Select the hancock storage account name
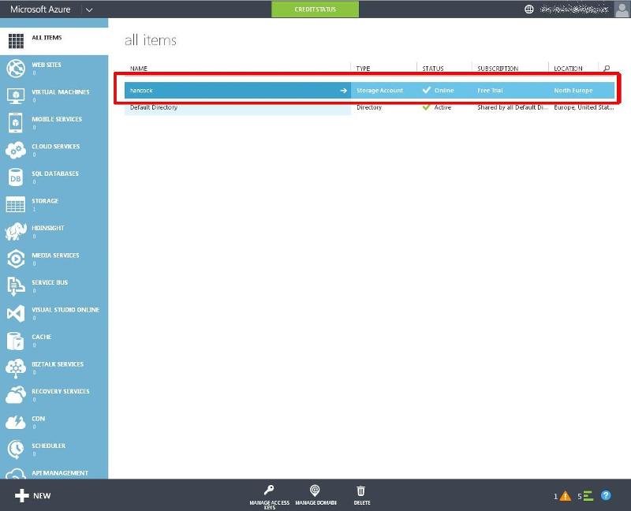This screenshot has width=631, height=511. click(141, 91)
